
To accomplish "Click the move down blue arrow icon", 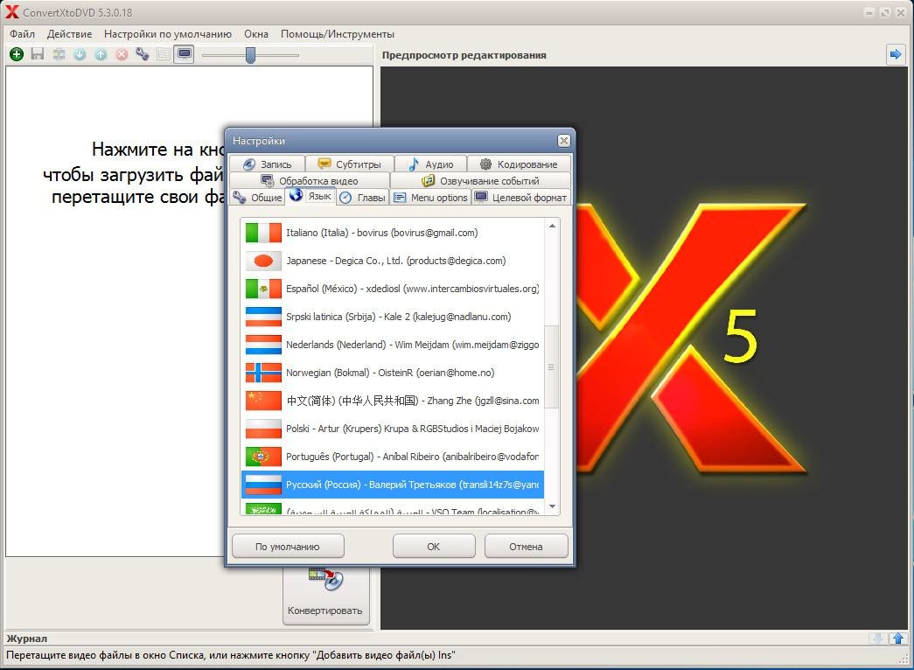I will [80, 54].
